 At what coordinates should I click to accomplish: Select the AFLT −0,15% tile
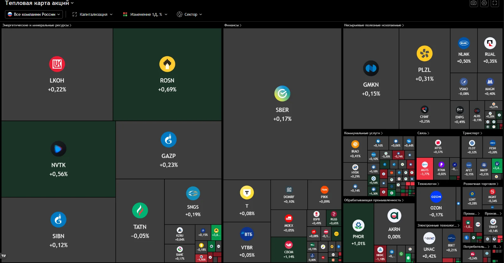[x=469, y=169]
